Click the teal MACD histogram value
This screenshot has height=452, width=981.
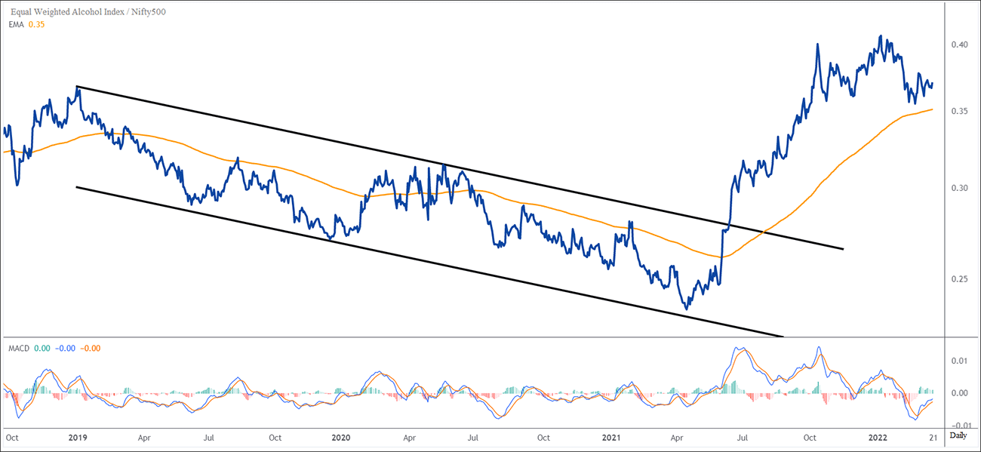(44, 348)
